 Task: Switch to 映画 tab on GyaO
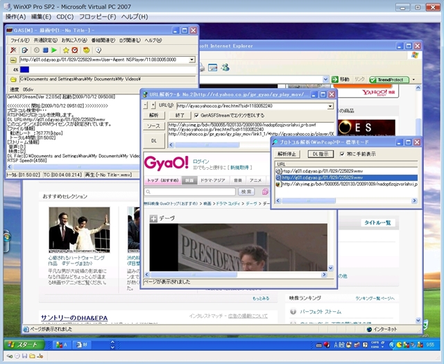tap(189, 180)
